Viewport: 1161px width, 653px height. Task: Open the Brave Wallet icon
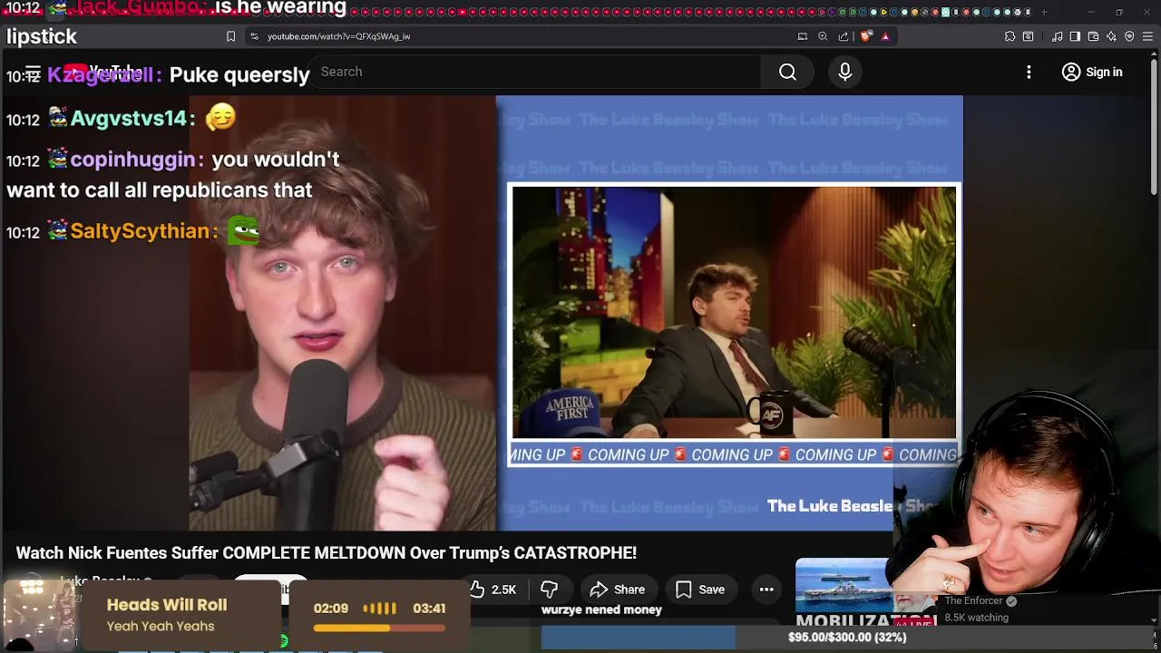pos(1093,36)
